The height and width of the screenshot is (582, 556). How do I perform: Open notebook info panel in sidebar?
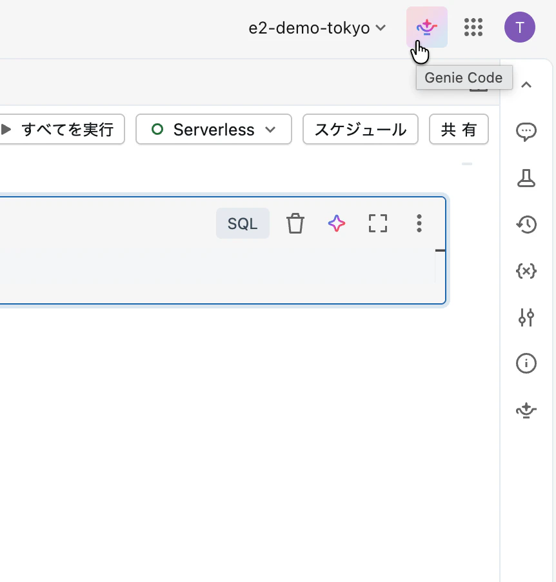tap(526, 363)
